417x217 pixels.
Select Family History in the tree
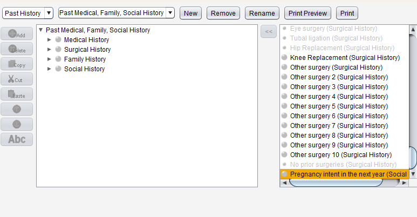click(85, 59)
